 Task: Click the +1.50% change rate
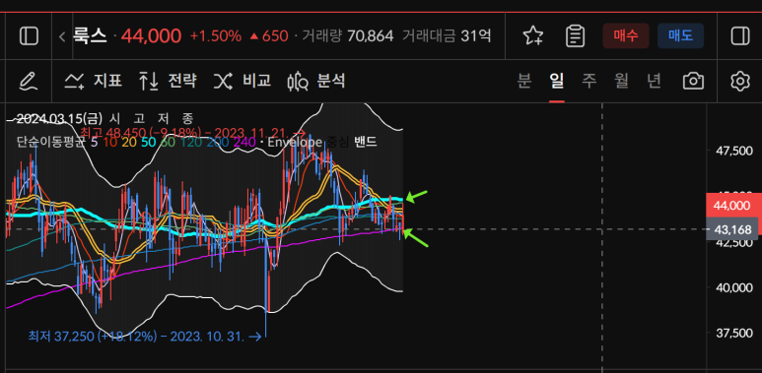point(215,35)
